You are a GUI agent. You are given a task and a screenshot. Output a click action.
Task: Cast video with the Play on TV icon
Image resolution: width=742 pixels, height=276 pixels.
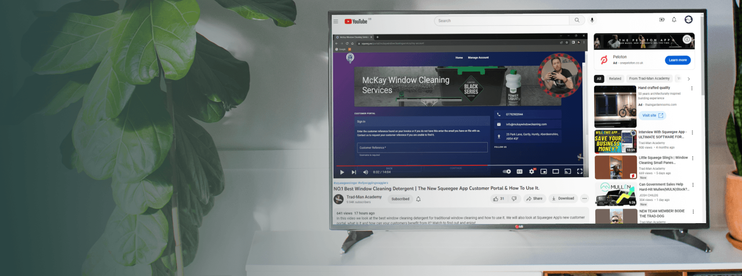click(568, 172)
